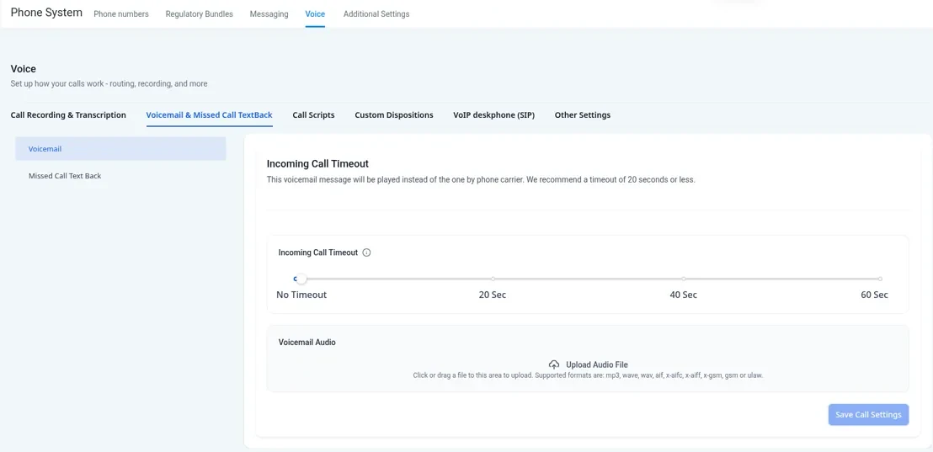933x452 pixels.
Task: Switch to Call Recording & Transcription tab
Action: (68, 114)
